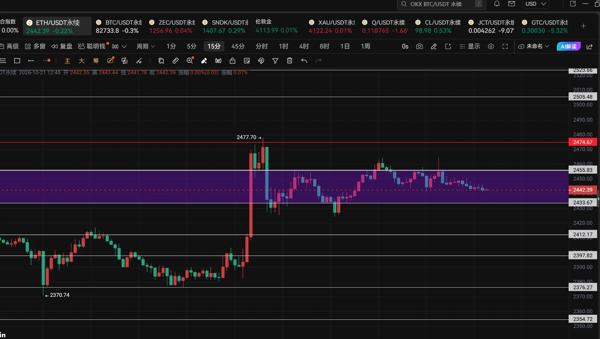
Task: Toggle the 大 indicator button
Action: tap(82, 61)
